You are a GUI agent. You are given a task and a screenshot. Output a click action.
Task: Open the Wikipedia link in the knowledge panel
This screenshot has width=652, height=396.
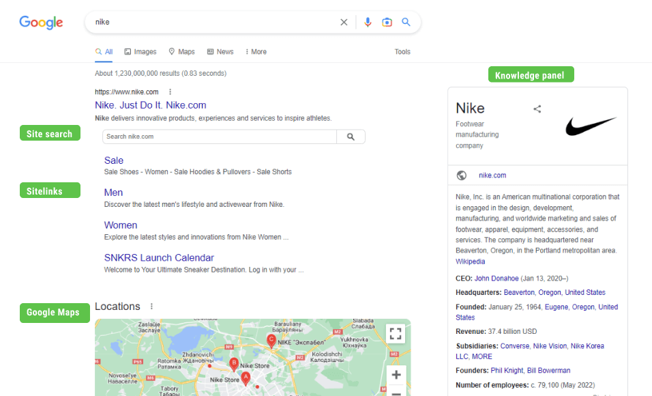470,261
